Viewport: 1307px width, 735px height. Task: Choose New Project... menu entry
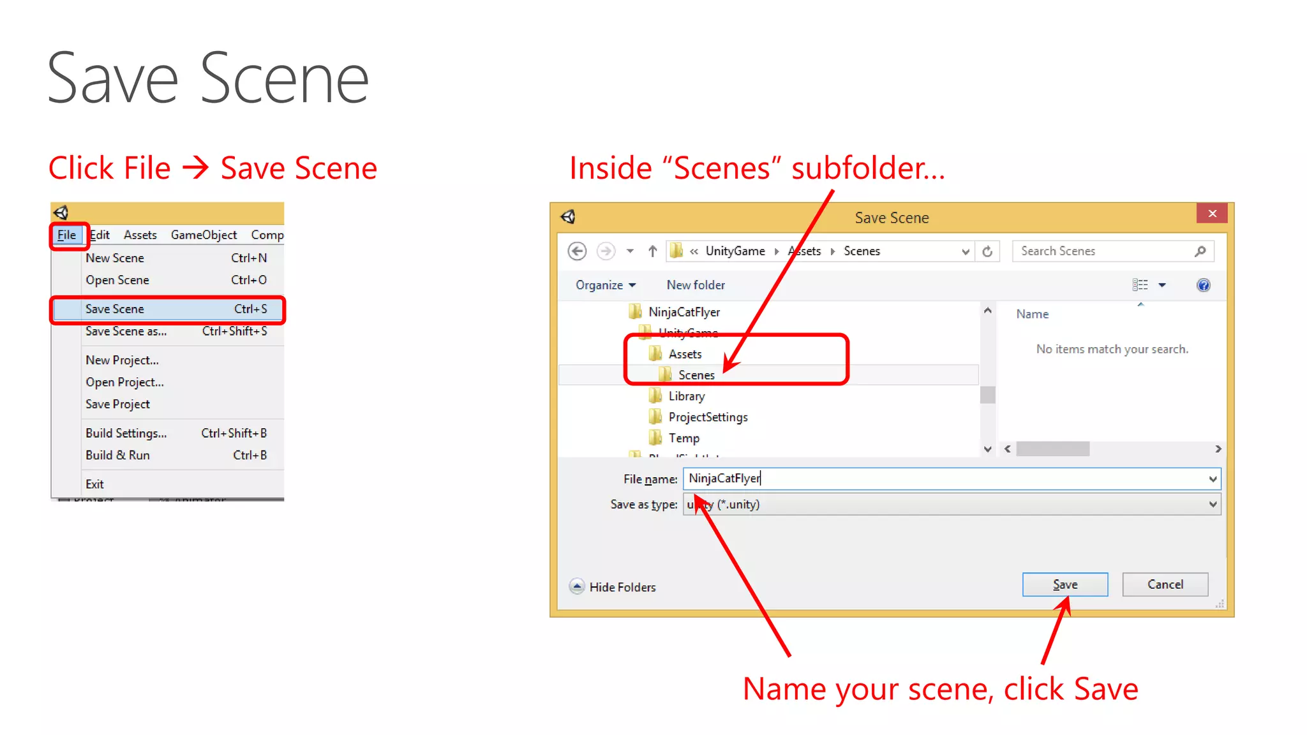point(176,360)
